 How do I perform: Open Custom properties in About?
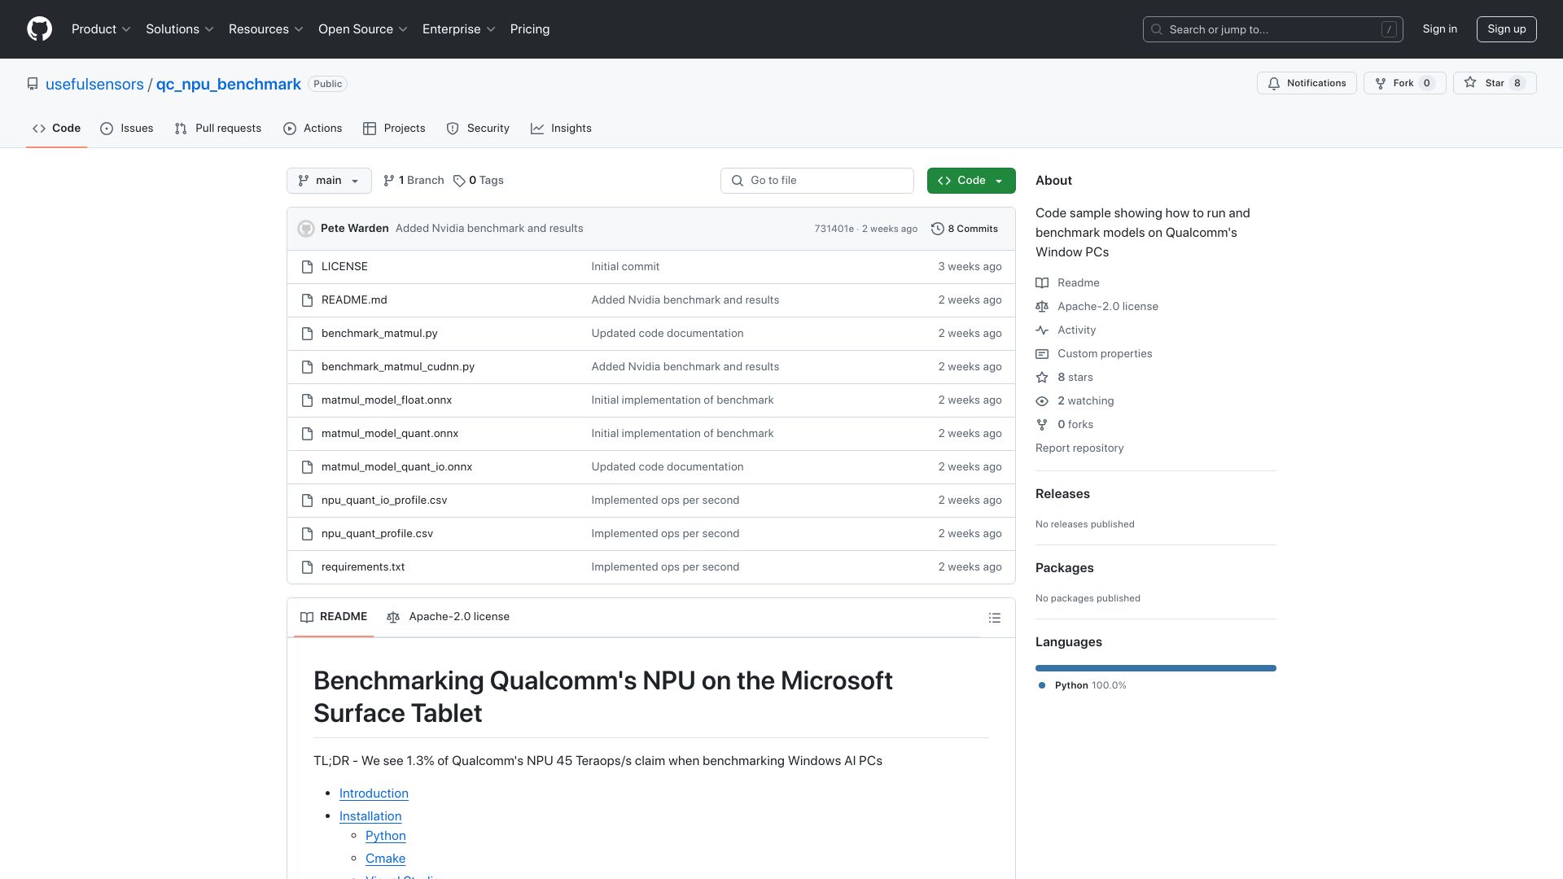[1094, 354]
